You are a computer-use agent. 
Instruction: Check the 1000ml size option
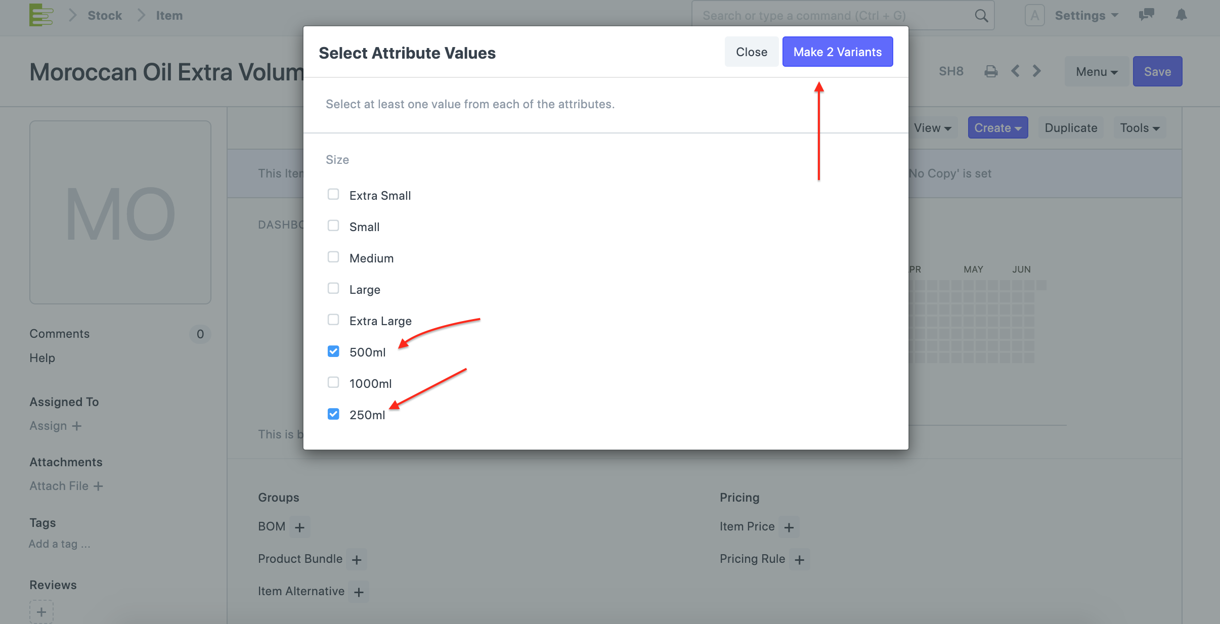coord(333,383)
